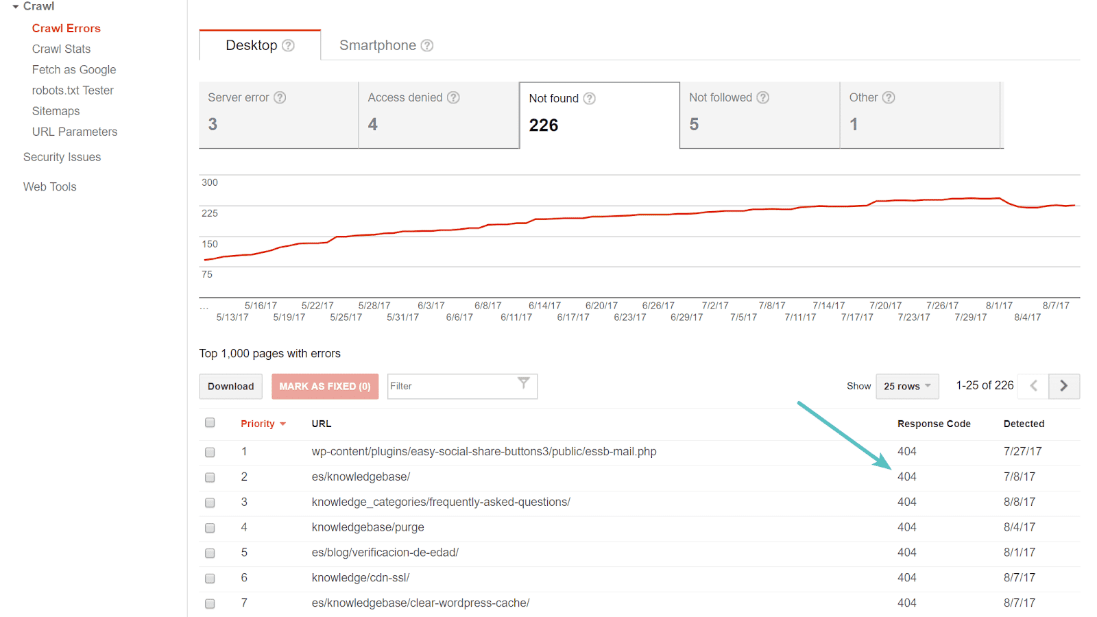Open help icon next to Server error
1097x617 pixels.
(x=280, y=97)
